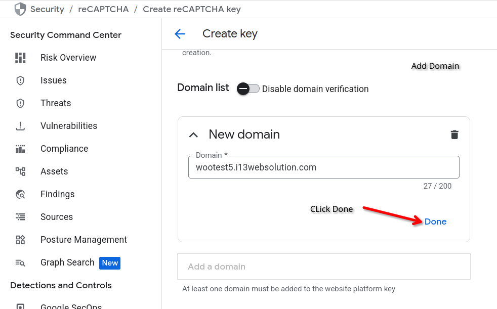The image size is (497, 309).
Task: Click the Security breadcrumb link
Action: coord(47,9)
